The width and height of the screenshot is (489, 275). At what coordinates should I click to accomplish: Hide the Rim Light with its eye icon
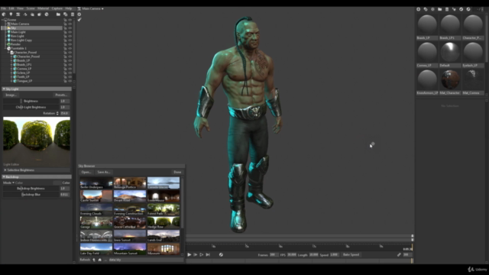70,36
